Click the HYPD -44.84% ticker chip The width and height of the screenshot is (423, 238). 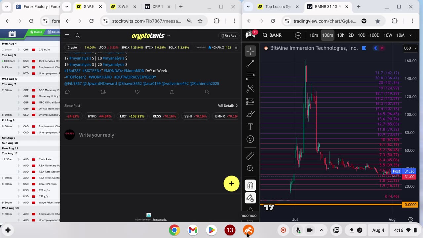[x=99, y=116]
